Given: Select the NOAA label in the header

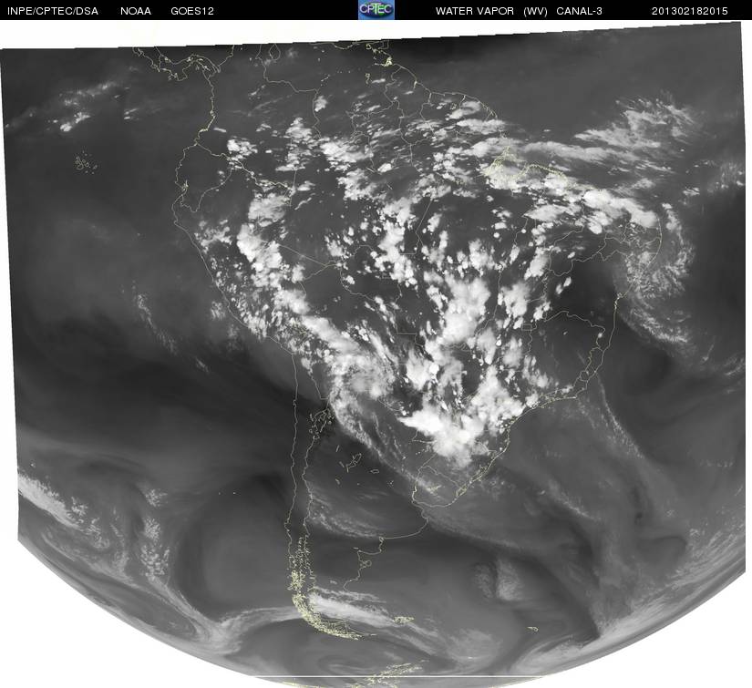Looking at the screenshot, I should point(136,11).
